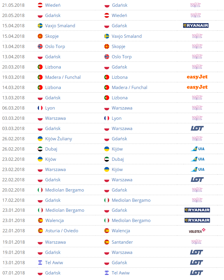Click the Norwegian flag beside the origin Oslo Torp
This screenshot has height=280, width=224.
[40, 47]
